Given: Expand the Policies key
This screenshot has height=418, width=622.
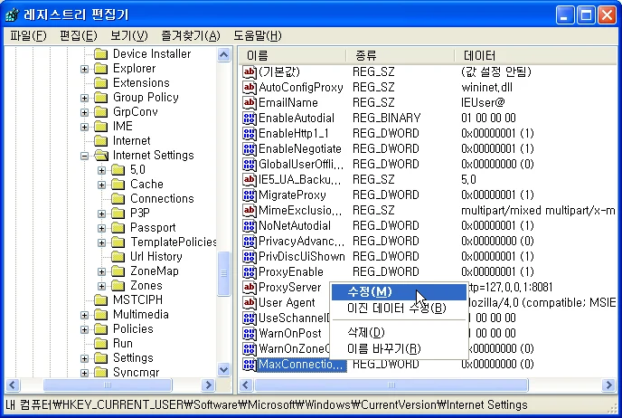Looking at the screenshot, I should (84, 329).
